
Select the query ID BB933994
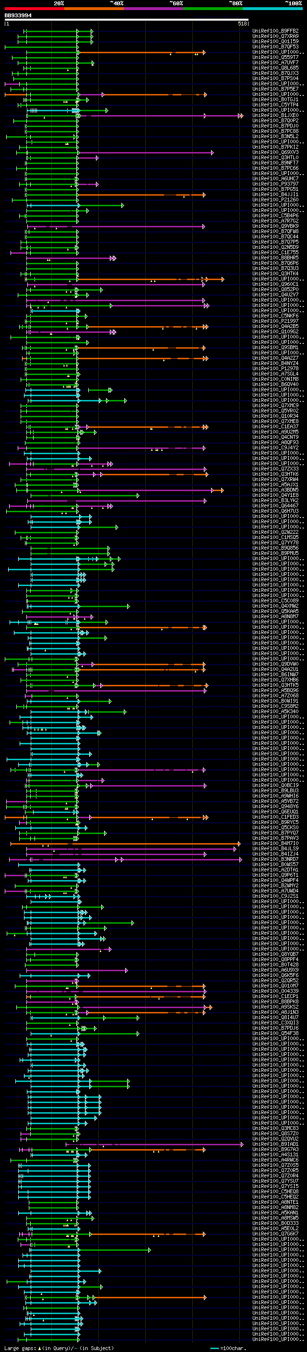[18, 15]
